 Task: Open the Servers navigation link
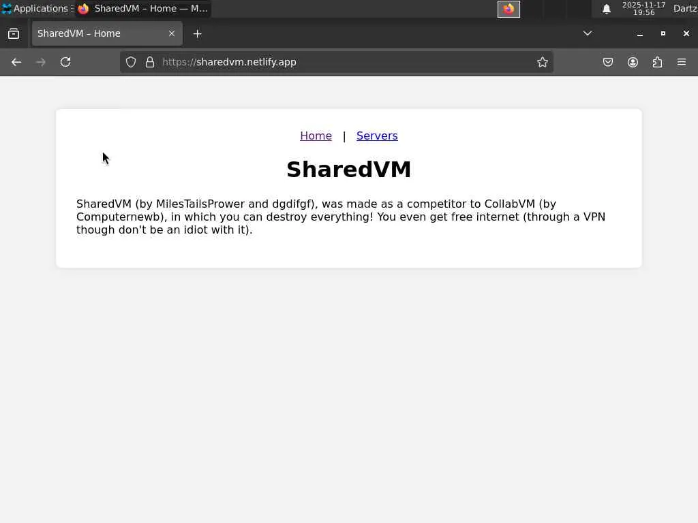pyautogui.click(x=377, y=136)
